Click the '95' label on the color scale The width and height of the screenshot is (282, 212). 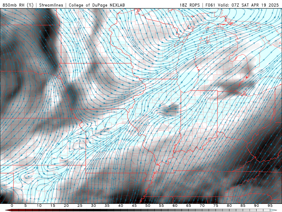tap(270, 206)
